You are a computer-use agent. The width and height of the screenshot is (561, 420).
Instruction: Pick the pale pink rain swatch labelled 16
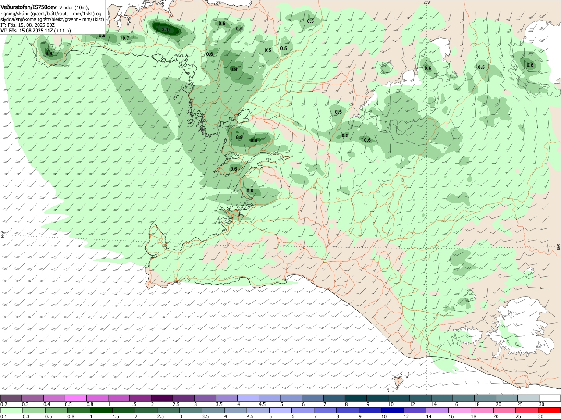click(x=460, y=410)
